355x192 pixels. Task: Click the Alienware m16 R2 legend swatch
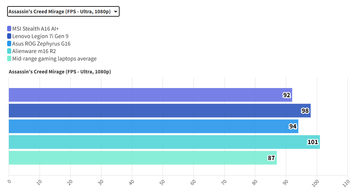click(9, 51)
